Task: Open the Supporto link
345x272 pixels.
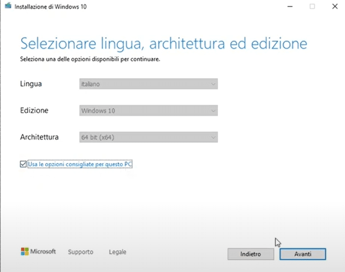Action: (81, 252)
